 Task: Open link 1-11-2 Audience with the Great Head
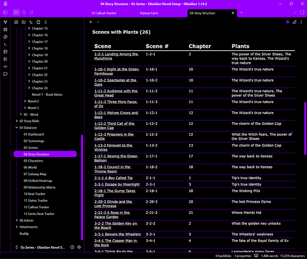116,93
